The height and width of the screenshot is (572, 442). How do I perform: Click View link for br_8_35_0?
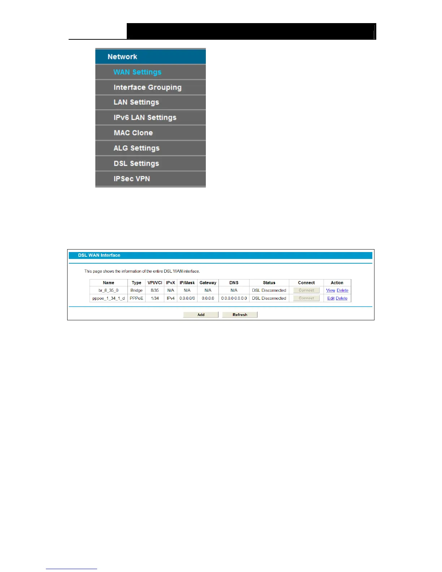(331, 290)
